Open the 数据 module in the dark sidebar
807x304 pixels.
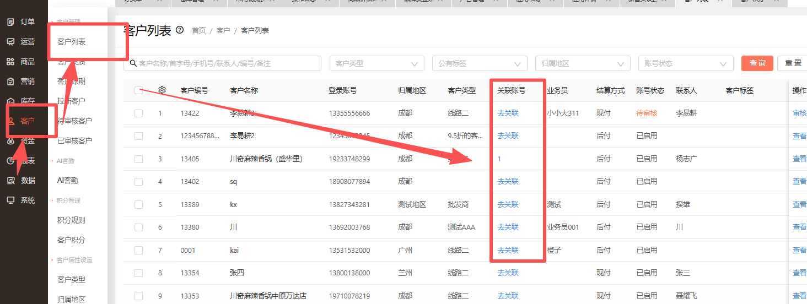click(x=21, y=181)
